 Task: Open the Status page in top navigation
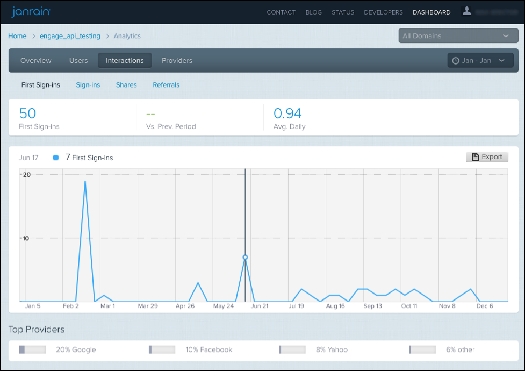click(x=342, y=12)
